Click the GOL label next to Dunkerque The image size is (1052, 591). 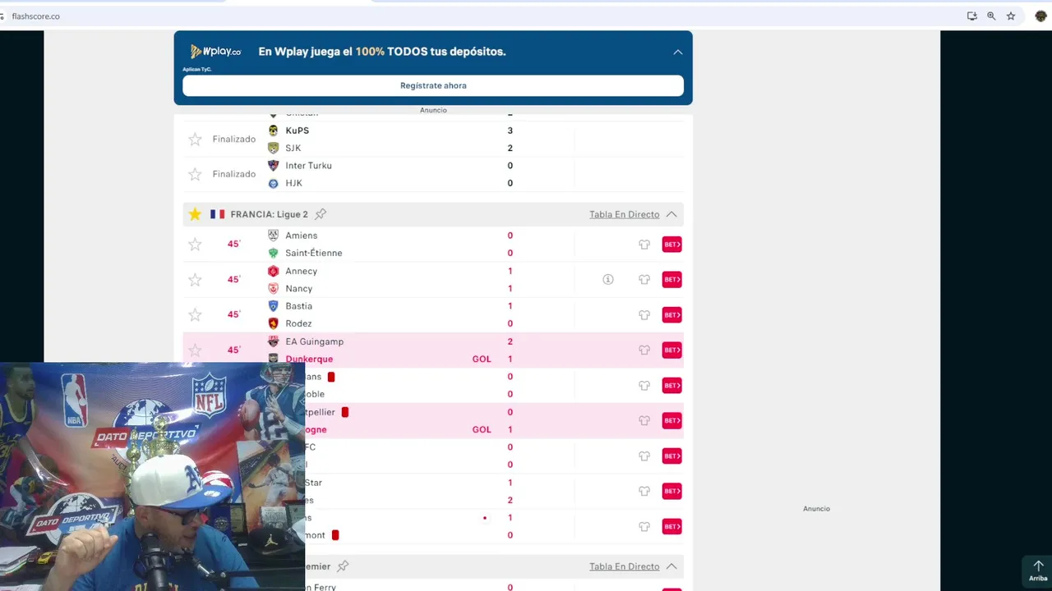coord(482,360)
